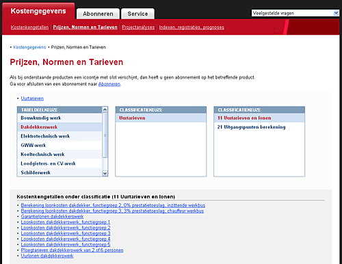The image size is (342, 264).
Task: Select Elektrotechnisch werk in the list
Action: 60,136
